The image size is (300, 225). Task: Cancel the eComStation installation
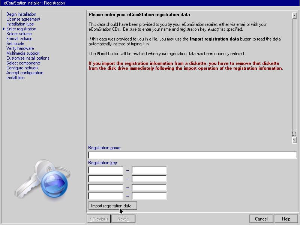[x=261, y=219]
